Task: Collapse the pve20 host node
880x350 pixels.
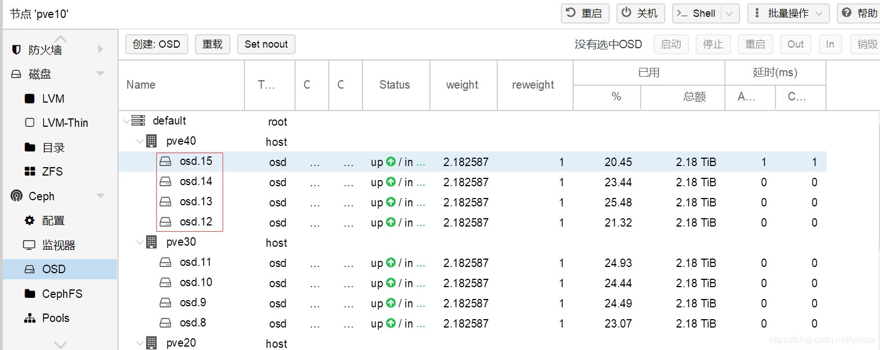Action: pos(139,343)
